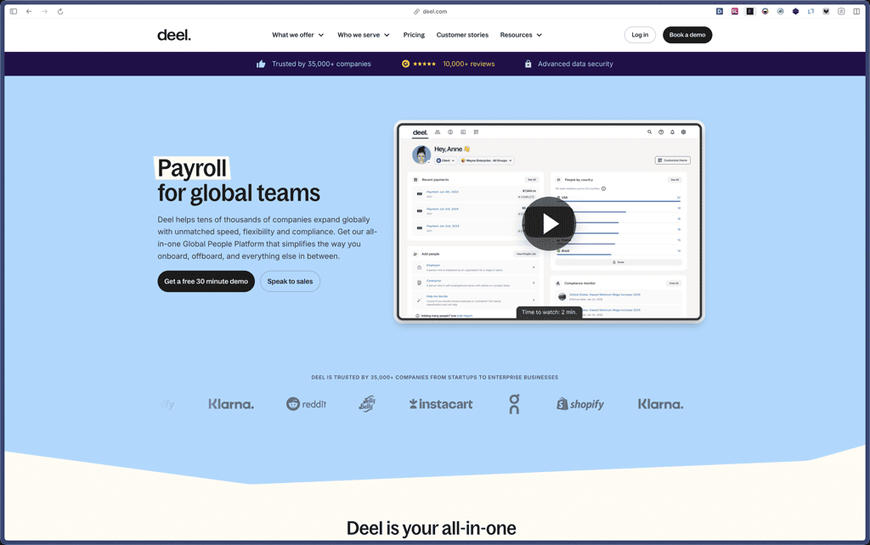Viewport: 870px width, 545px height.
Task: Expand the Resources dropdown
Action: 521,35
